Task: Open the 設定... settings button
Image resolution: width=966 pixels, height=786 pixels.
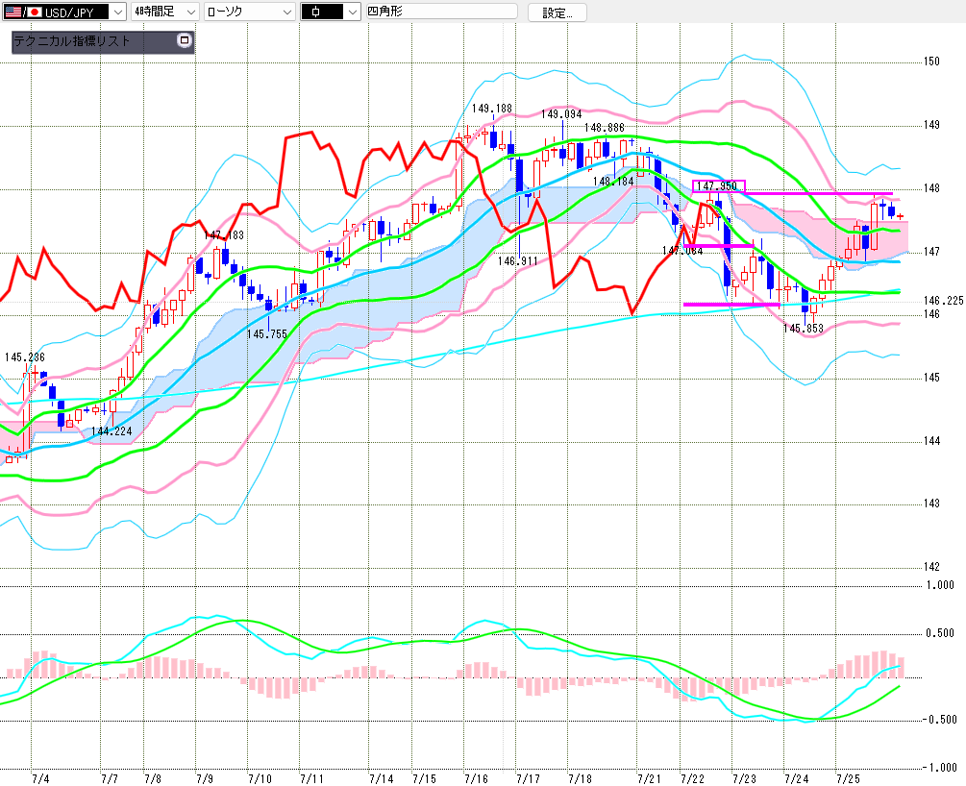Action: click(x=557, y=12)
